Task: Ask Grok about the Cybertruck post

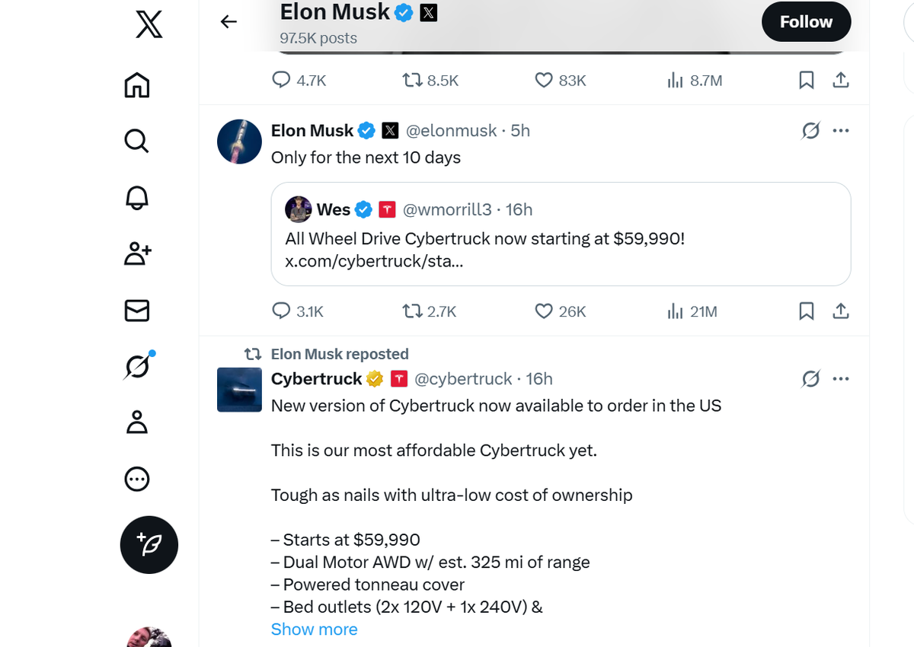Action: [x=810, y=378]
